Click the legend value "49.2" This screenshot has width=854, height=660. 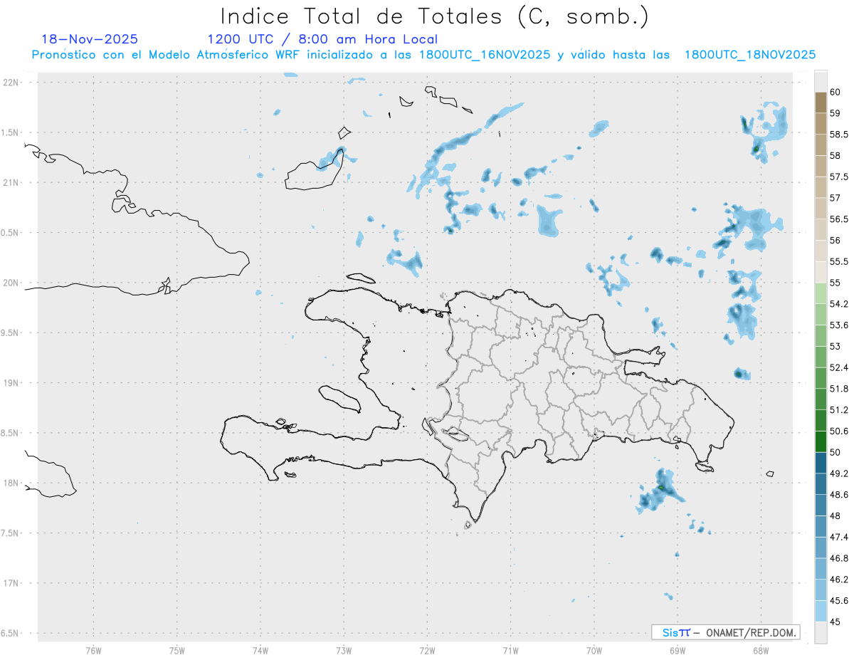click(x=839, y=473)
